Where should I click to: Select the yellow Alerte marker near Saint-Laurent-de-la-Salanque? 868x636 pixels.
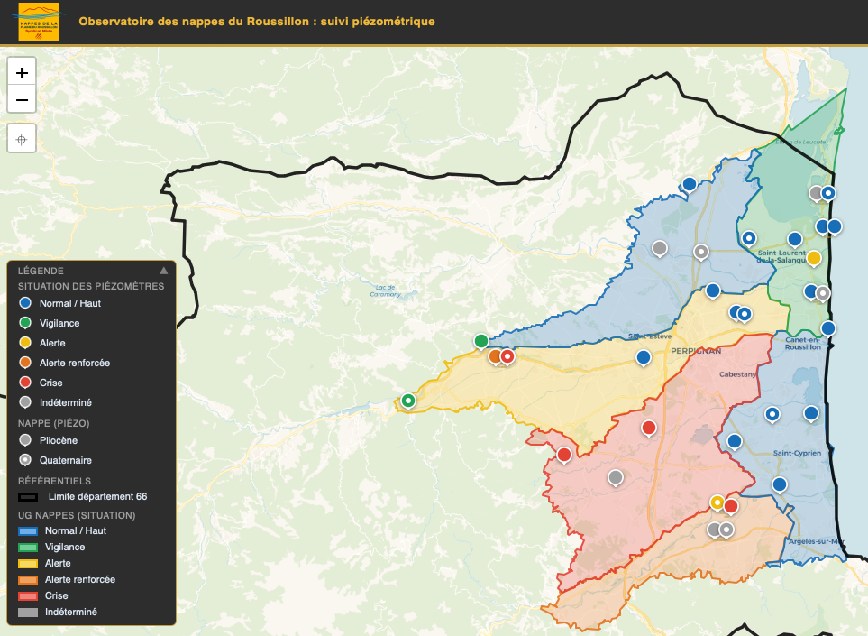click(x=814, y=258)
